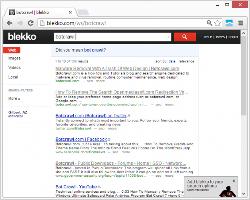250x200 pixels.
Task: Click the browser forward arrow
Action: tap(20, 23)
